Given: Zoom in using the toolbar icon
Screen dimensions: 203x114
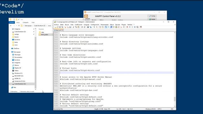Looking at the screenshot, I should [94, 27].
